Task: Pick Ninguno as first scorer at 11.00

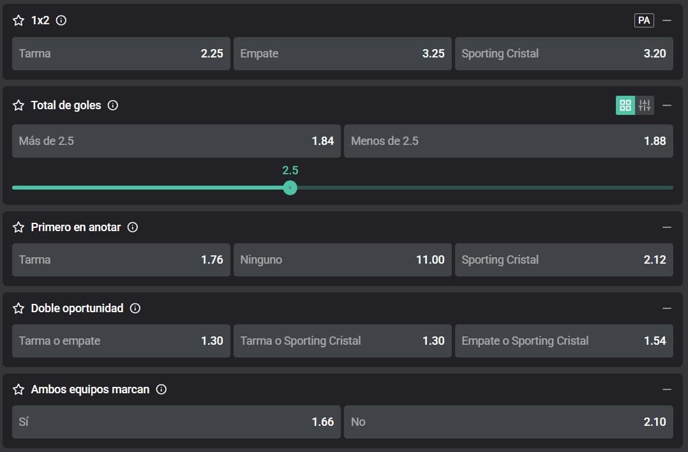Action: coord(342,260)
